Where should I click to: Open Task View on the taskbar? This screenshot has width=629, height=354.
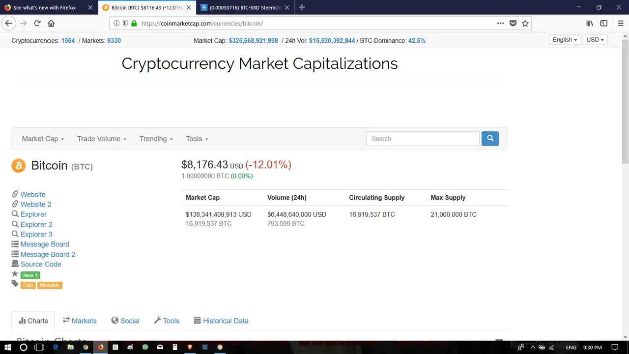click(x=39, y=347)
